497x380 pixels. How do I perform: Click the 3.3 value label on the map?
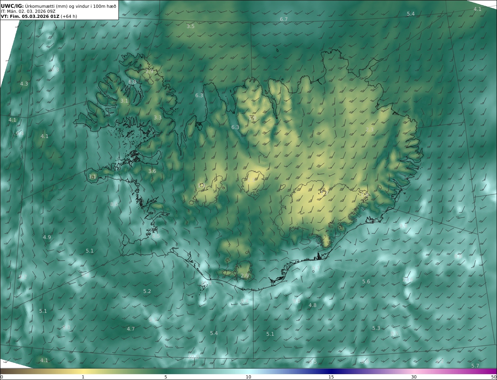pos(157,117)
